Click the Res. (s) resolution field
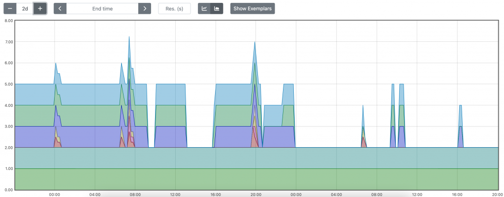Screen dimensions: 504x197 pyautogui.click(x=174, y=8)
